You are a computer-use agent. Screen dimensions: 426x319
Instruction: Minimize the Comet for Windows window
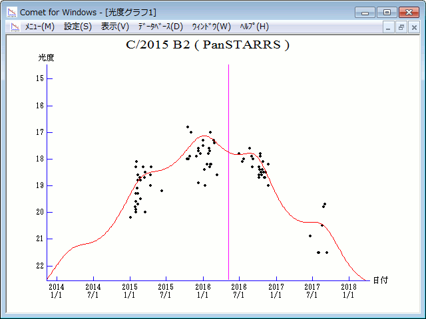click(365, 12)
